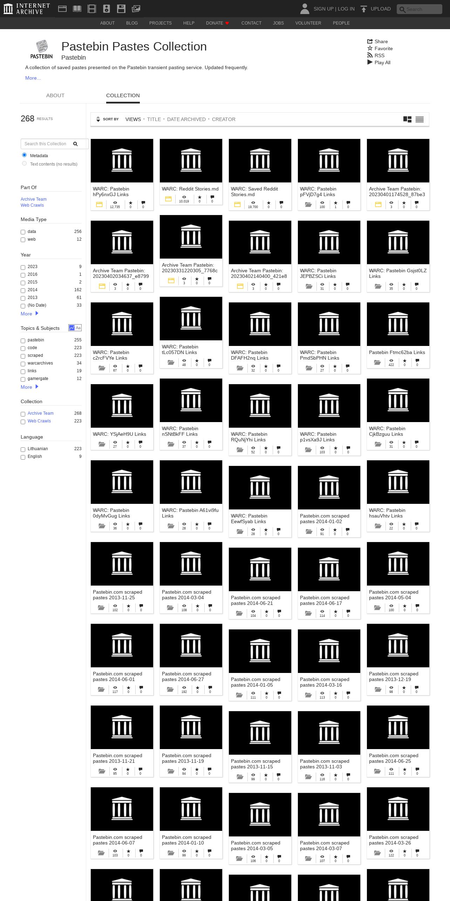Screen dimensions: 450x901
Task: Switch to list view icon
Action: tap(420, 119)
